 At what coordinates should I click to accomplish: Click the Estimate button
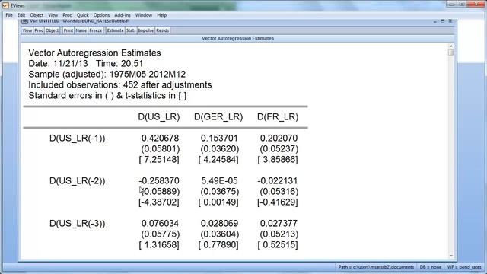point(115,30)
